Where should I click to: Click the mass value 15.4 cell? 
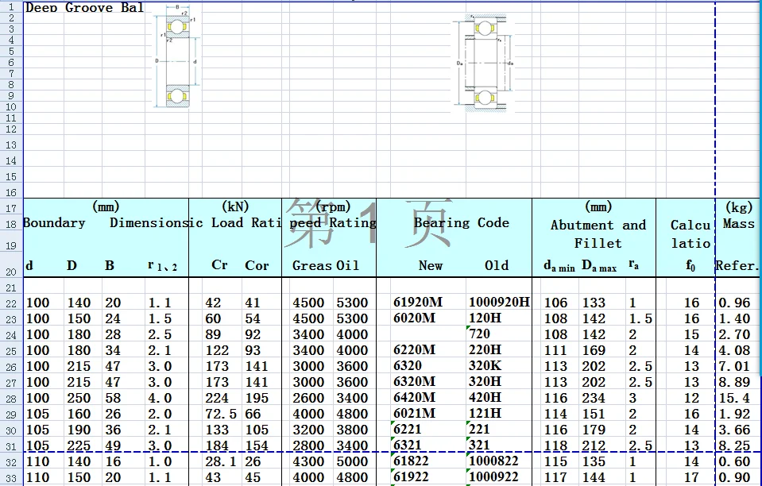pyautogui.click(x=734, y=398)
